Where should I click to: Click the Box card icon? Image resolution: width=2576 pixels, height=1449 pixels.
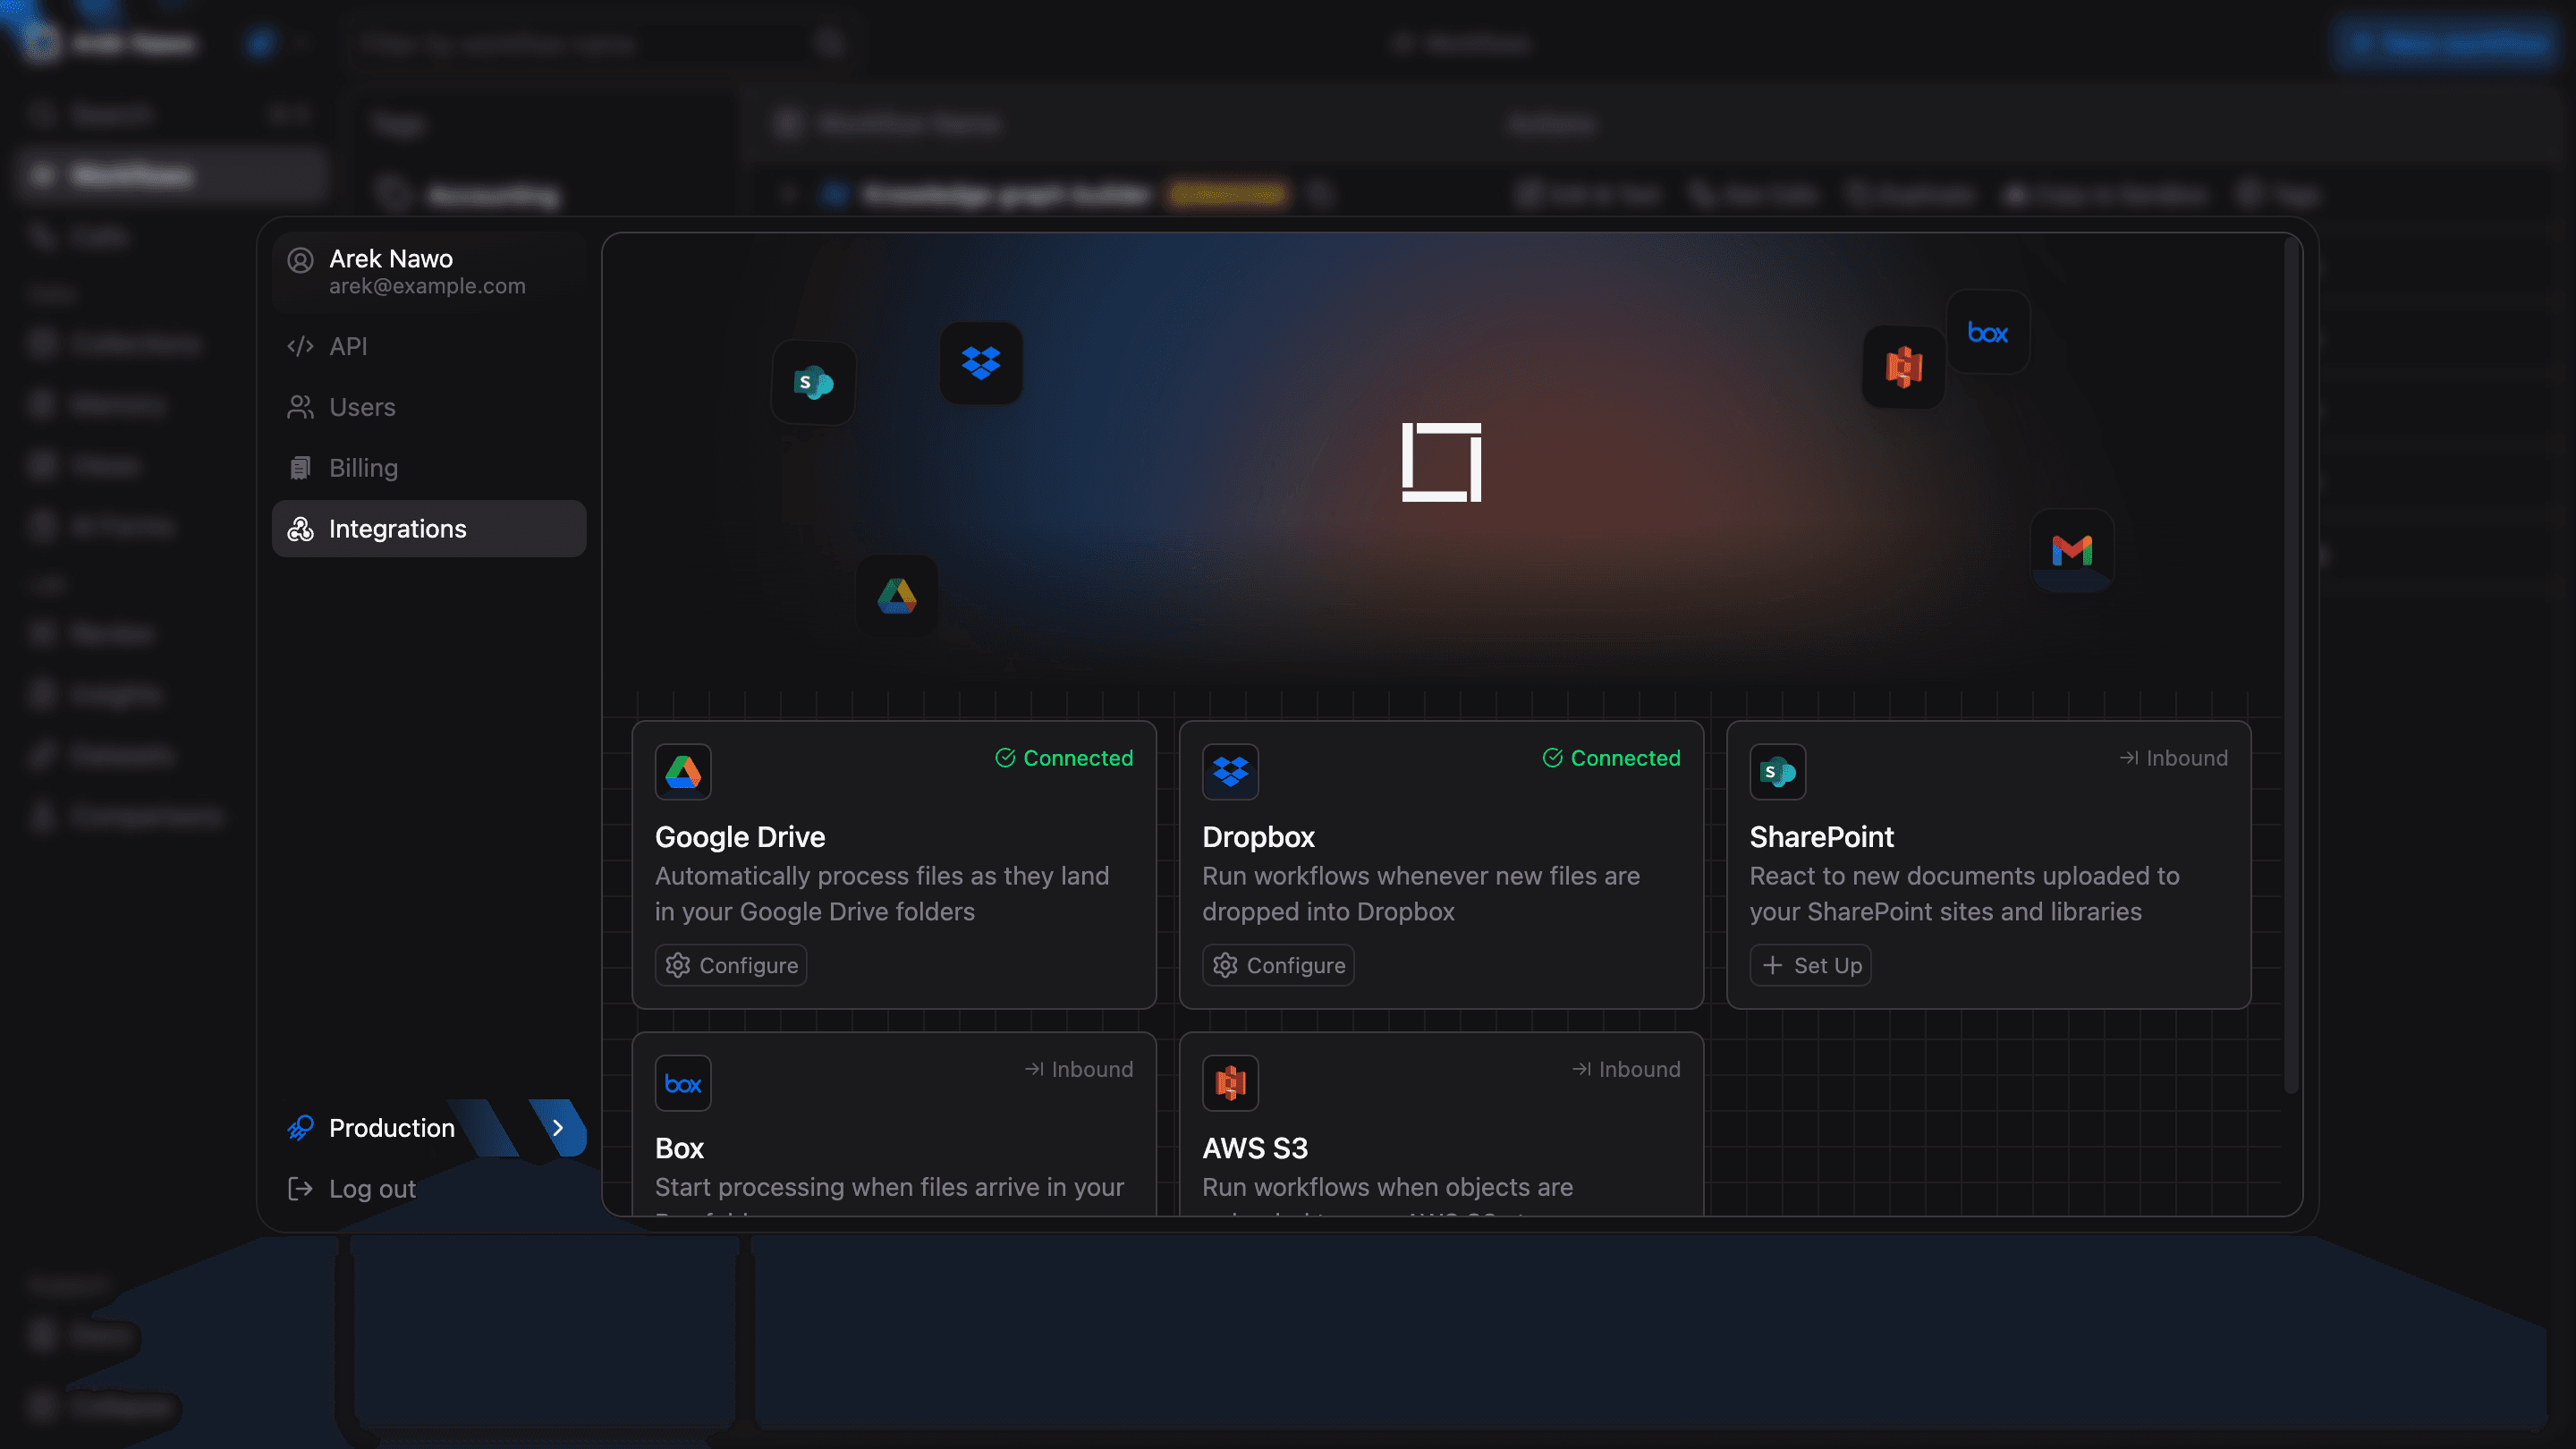[x=683, y=1083]
